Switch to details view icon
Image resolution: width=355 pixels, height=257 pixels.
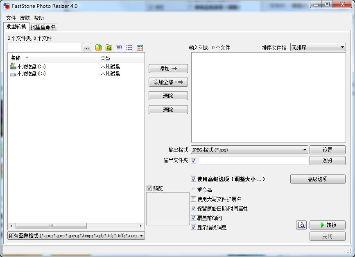tap(119, 47)
